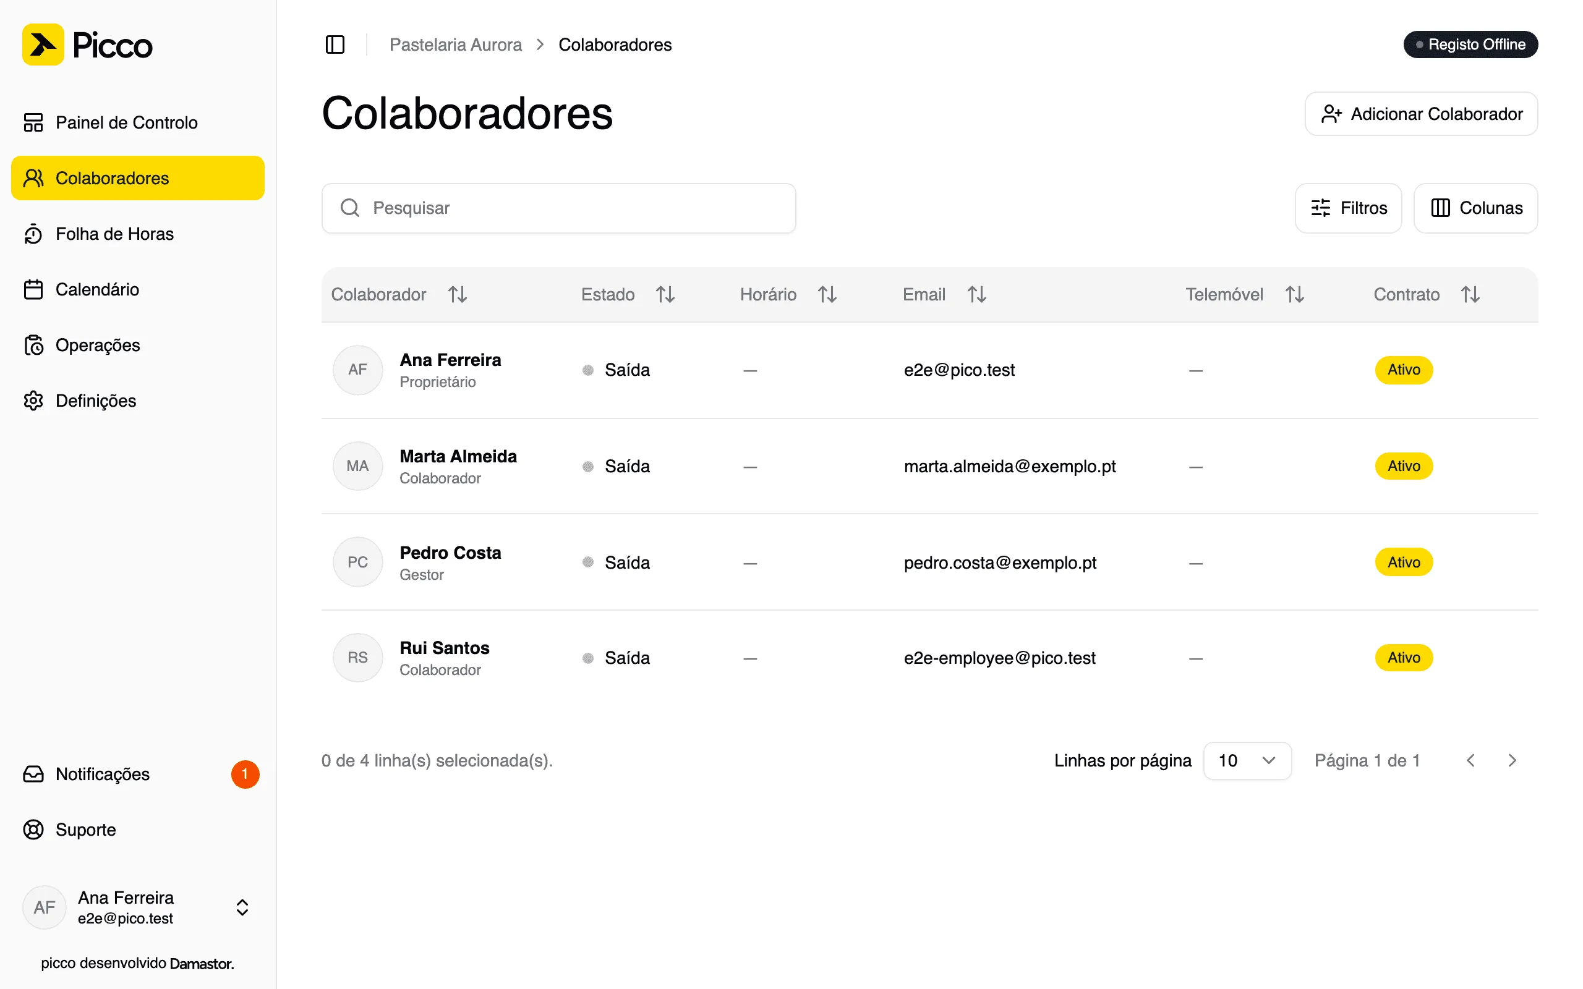
Task: Open Linhas por página dropdown
Action: [1247, 761]
